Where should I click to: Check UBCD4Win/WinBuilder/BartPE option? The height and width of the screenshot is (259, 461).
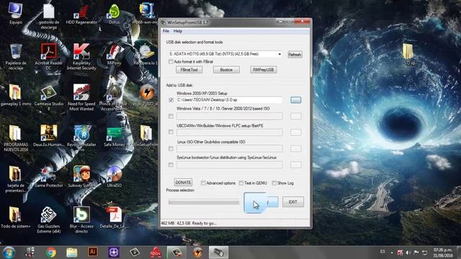[171, 132]
